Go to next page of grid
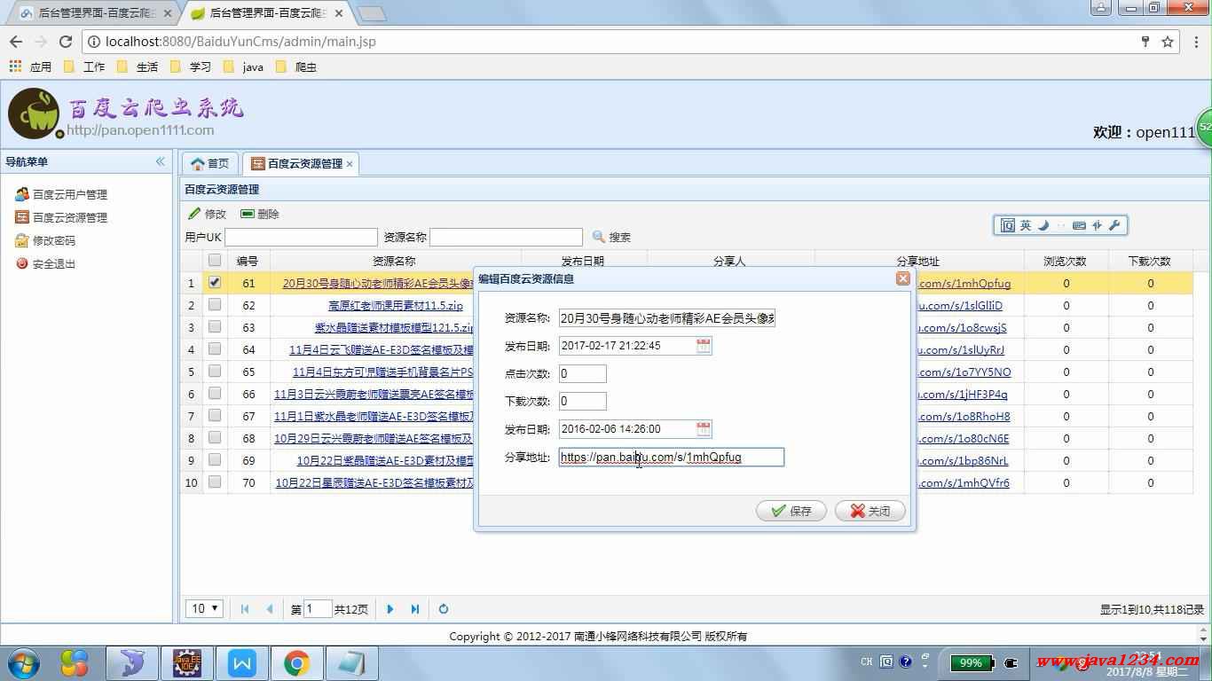 coord(390,609)
